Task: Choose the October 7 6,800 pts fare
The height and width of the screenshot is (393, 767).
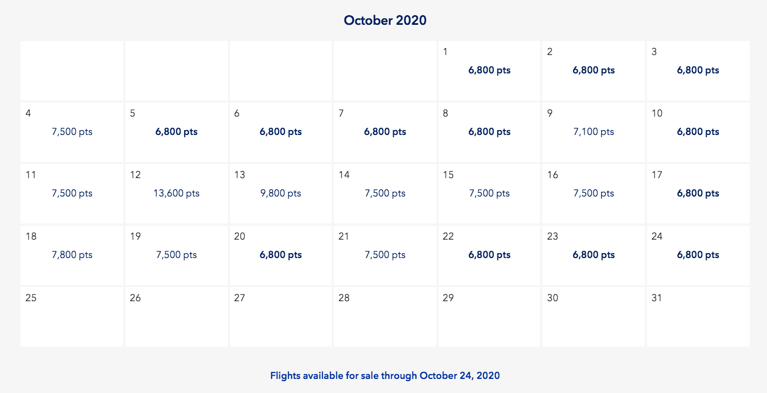Action: coord(385,132)
